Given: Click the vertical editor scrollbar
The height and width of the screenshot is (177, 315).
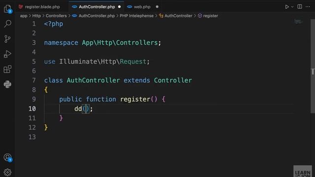Looking at the screenshot, I should tap(313, 66).
